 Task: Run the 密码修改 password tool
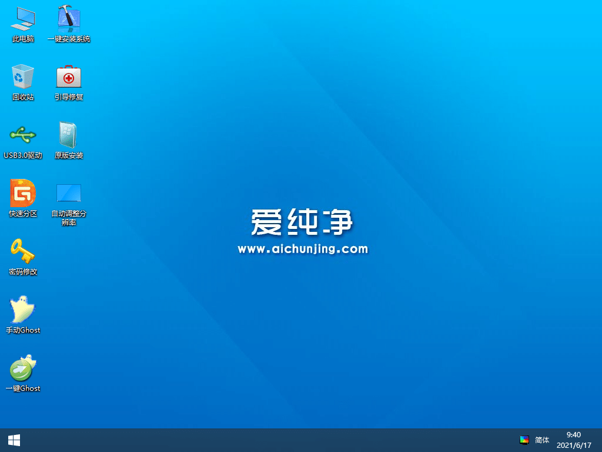[x=22, y=252]
